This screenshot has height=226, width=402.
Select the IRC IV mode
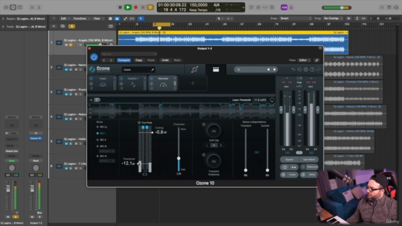[x=102, y=156]
